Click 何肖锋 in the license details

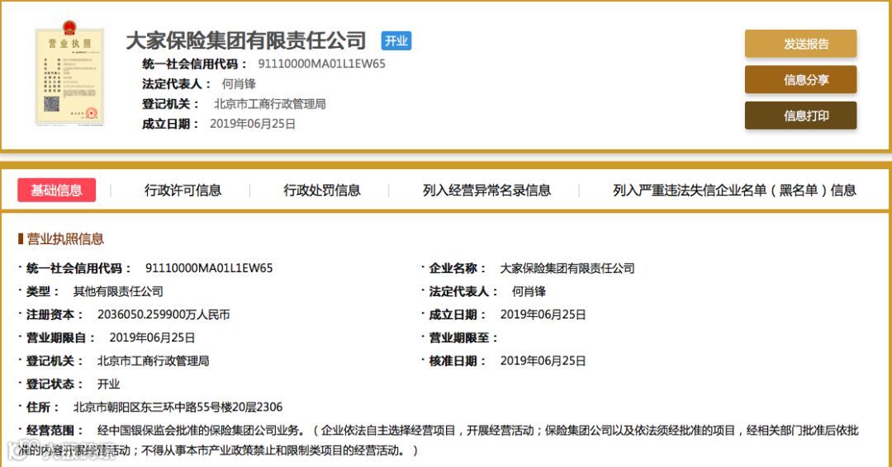[x=529, y=291]
